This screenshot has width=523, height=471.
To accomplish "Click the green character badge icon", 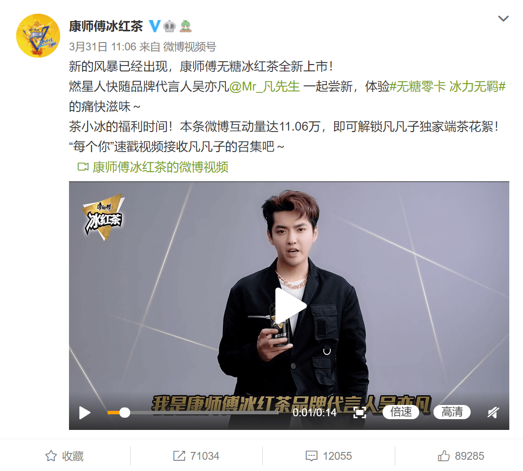I will pyautogui.click(x=186, y=26).
